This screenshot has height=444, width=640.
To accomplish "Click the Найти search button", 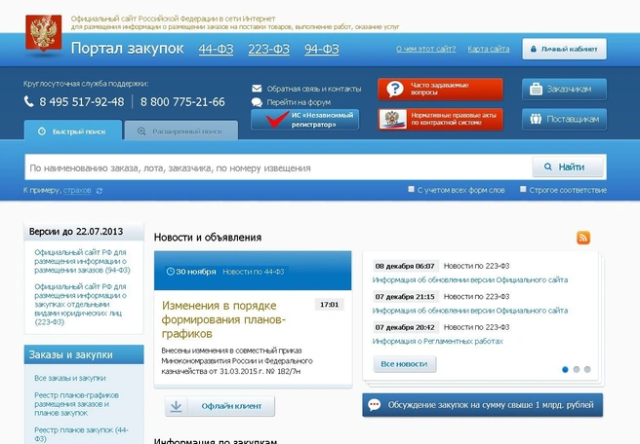I will tap(568, 166).
